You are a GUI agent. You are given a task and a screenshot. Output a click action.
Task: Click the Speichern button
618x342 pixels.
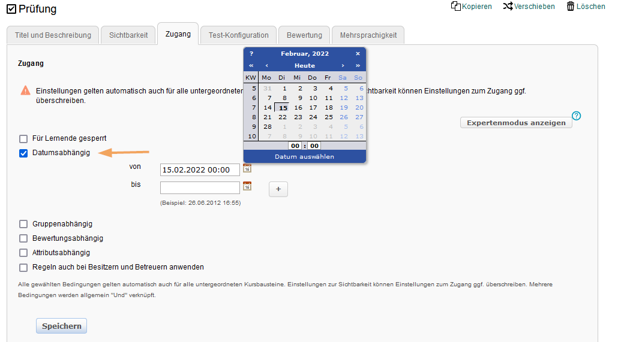click(61, 326)
